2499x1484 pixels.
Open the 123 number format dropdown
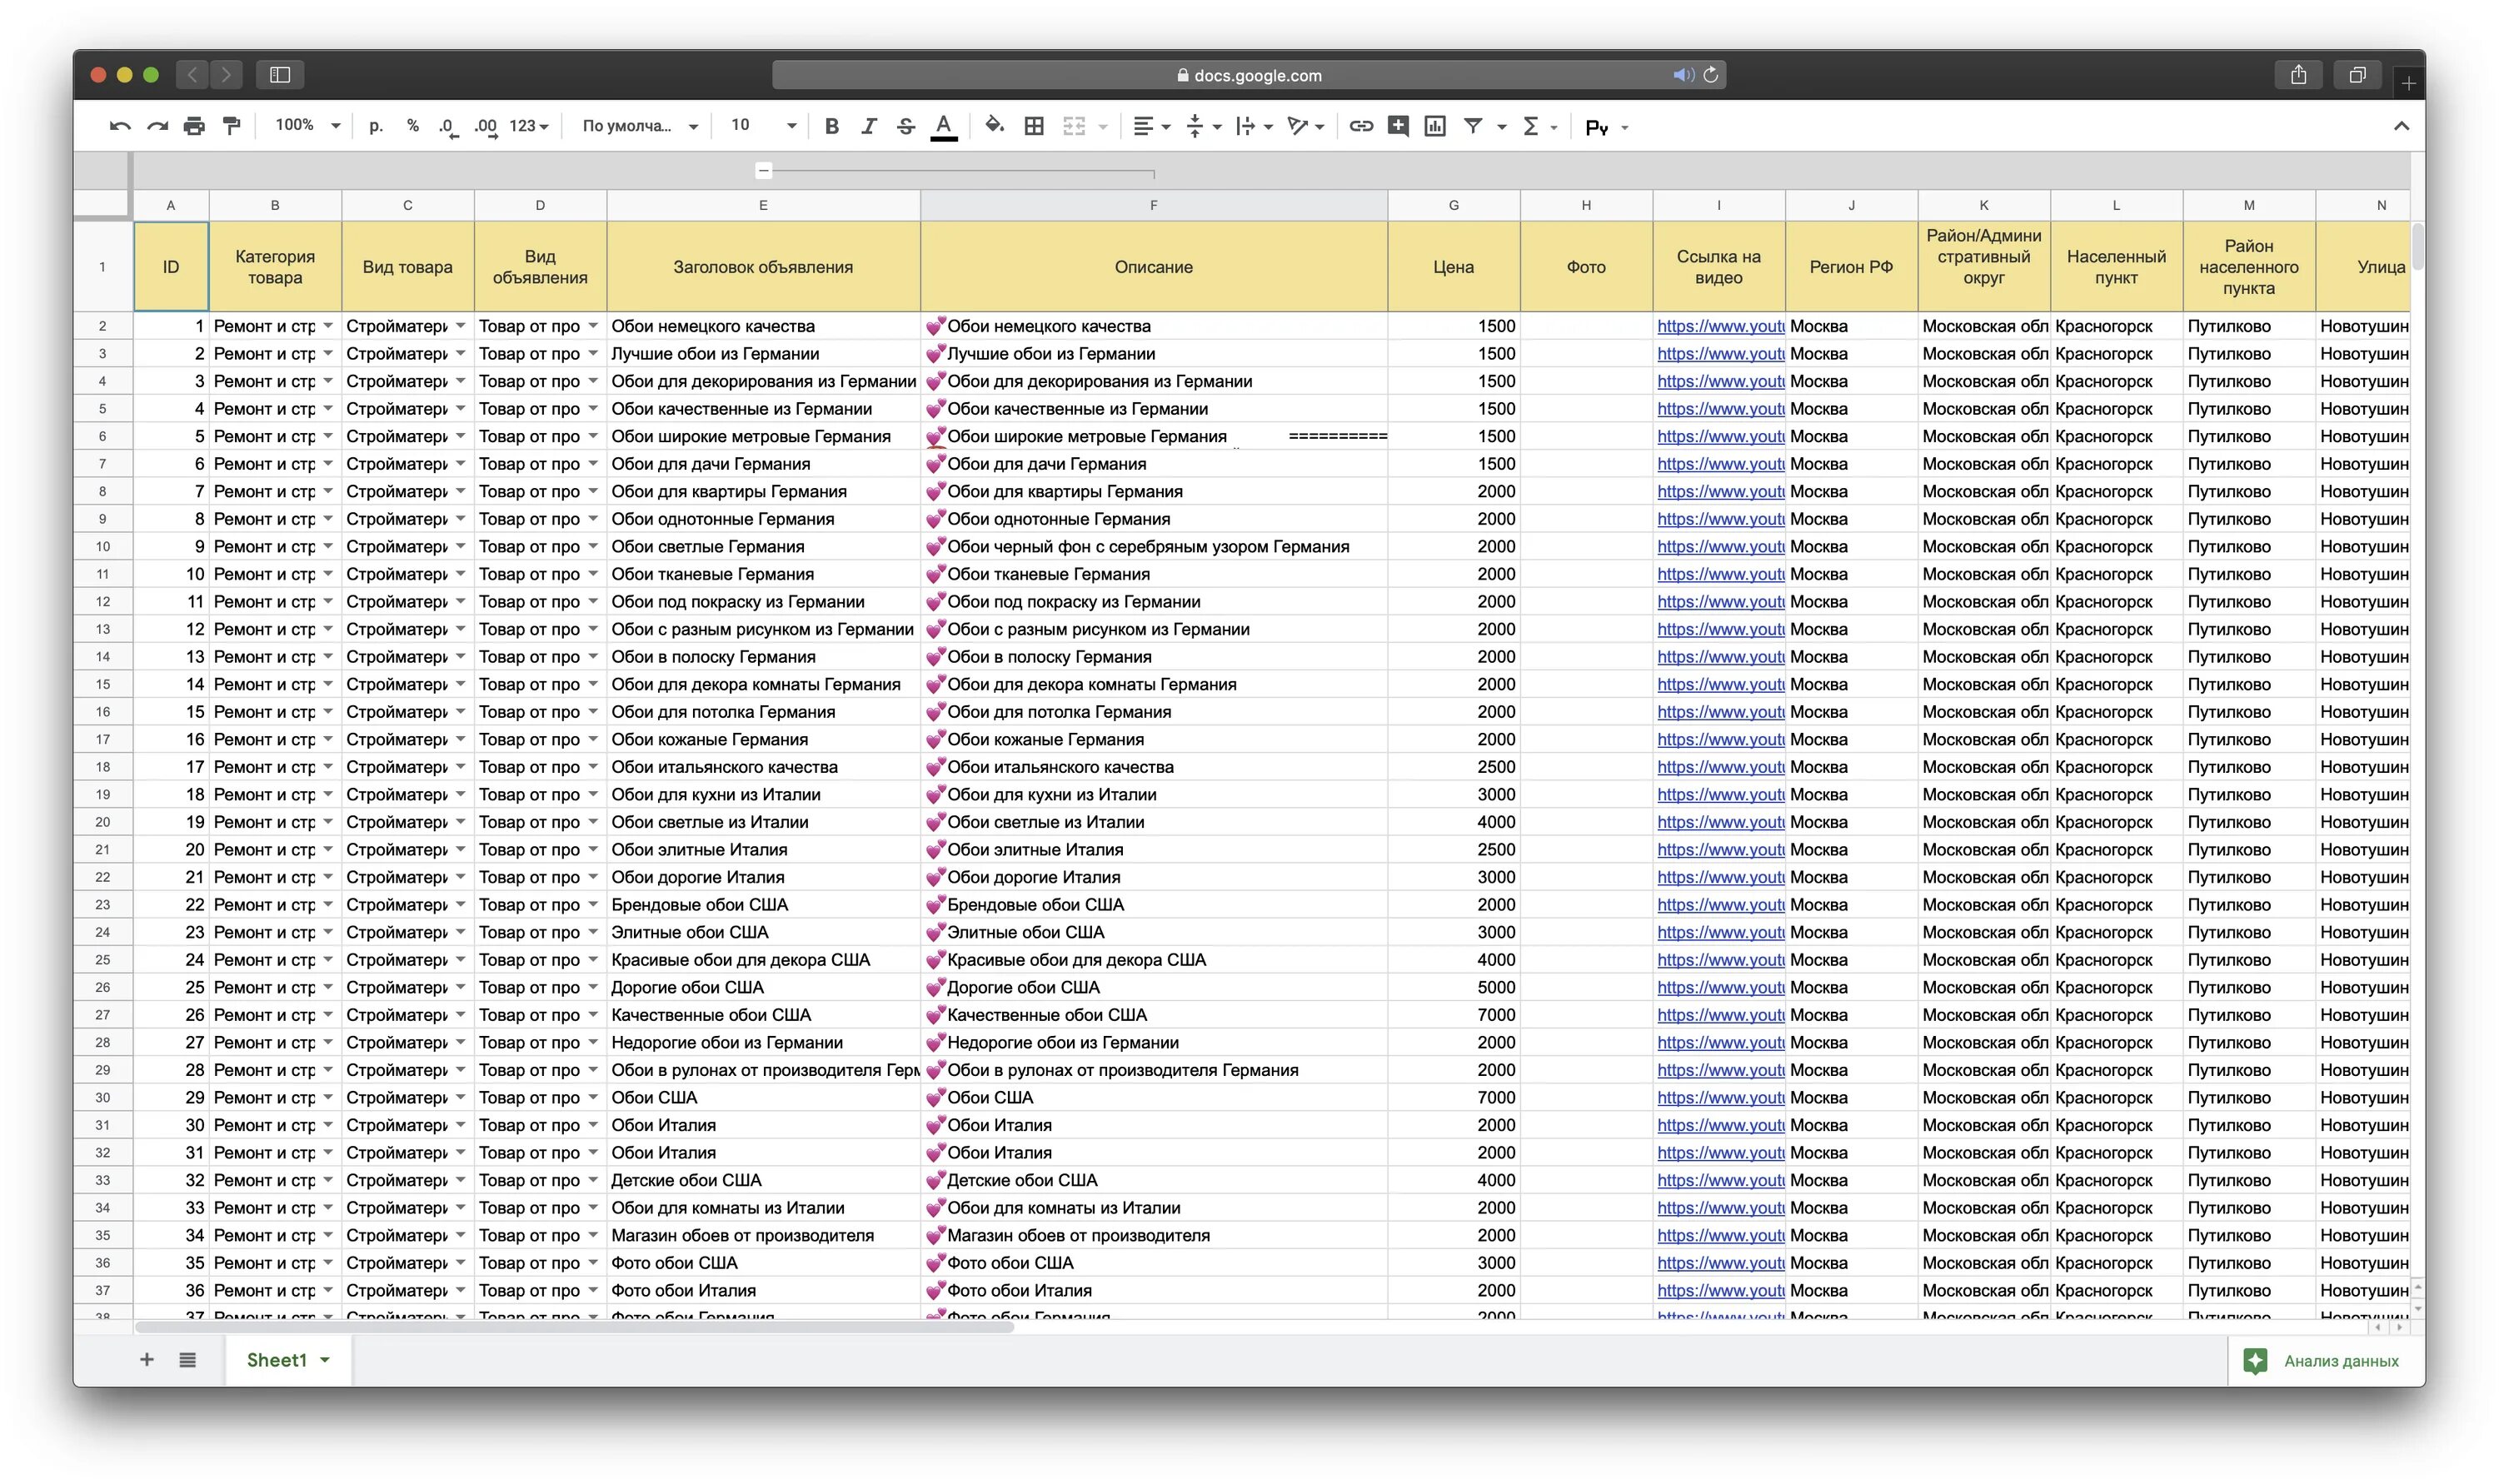(x=529, y=126)
